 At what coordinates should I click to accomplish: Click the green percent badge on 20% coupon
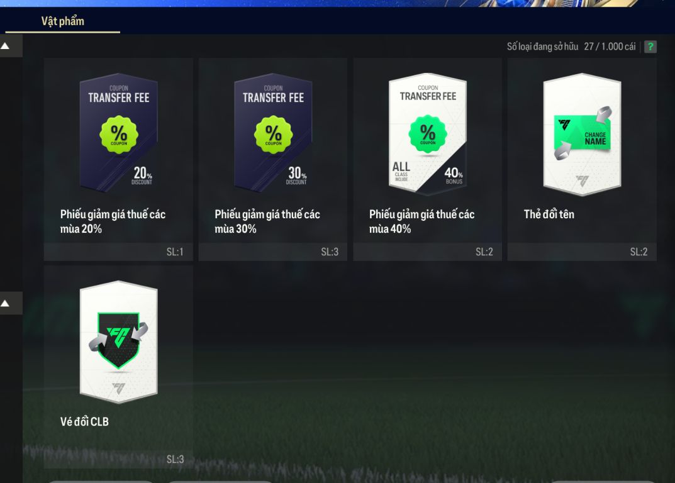(x=119, y=135)
